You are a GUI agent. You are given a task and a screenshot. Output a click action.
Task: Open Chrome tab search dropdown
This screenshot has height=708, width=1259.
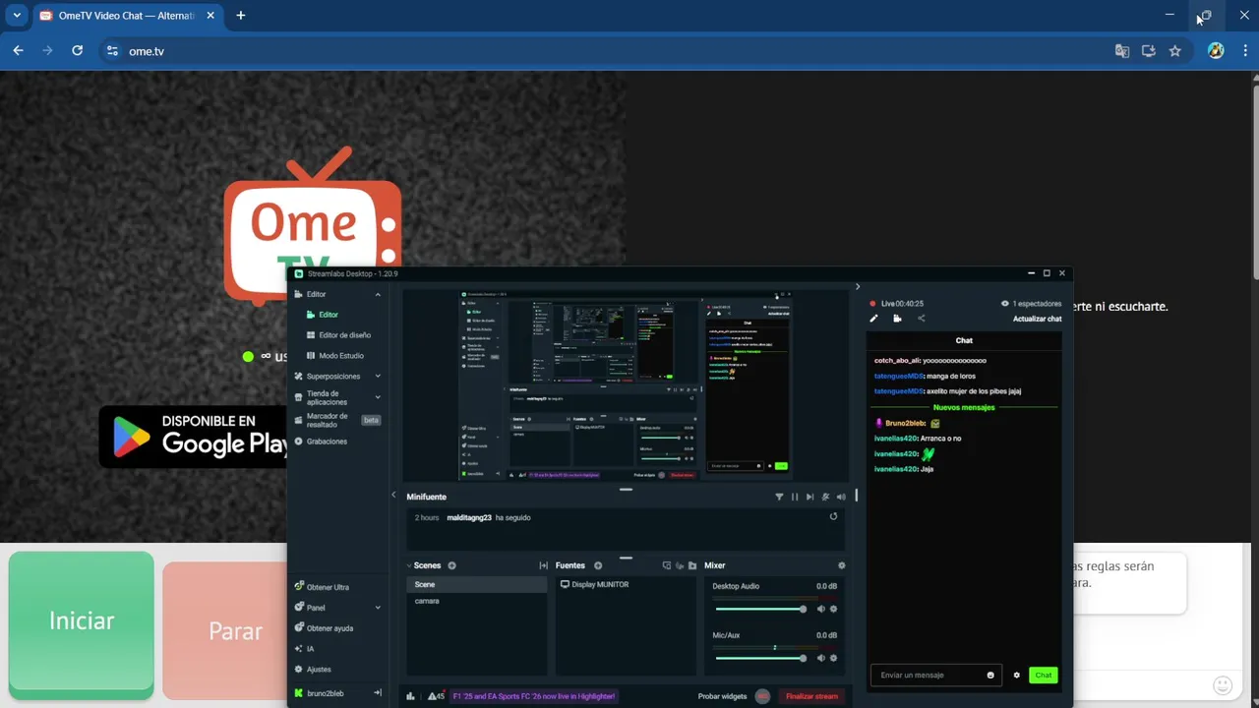(17, 16)
